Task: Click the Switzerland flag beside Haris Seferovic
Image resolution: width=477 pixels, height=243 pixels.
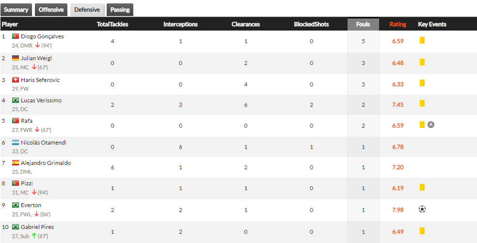Action: pos(16,80)
